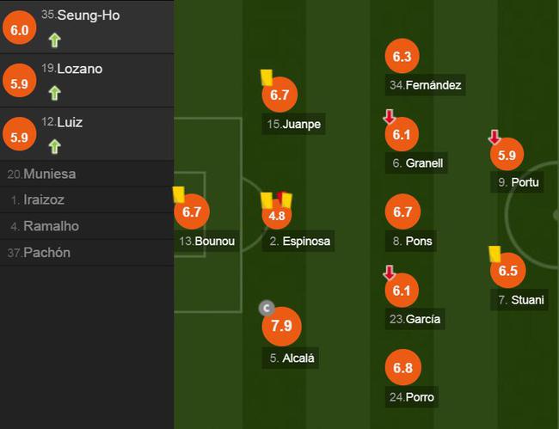
Task: Click Seung-Ho's green substitution arrow
Action: click(x=54, y=40)
